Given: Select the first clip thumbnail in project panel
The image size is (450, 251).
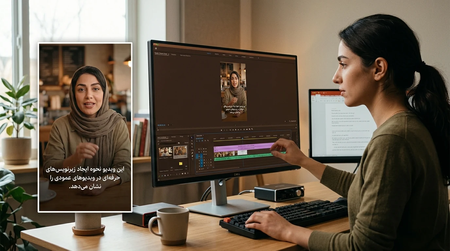Looking at the screenshot, I should click(165, 152).
